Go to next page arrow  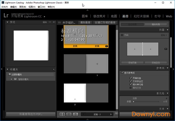click(x=111, y=114)
